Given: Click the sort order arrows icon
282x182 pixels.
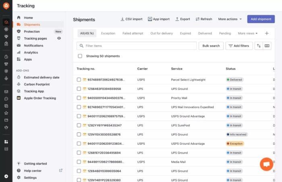Looking at the screenshot, I should 258,46.
